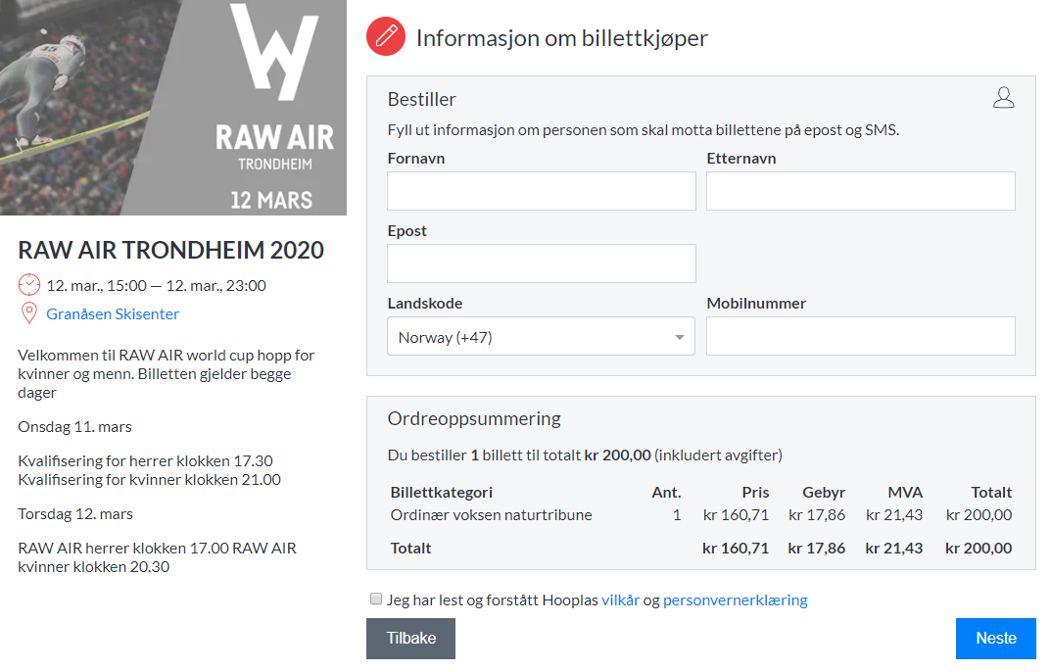
Task: Proceed with the Neste button
Action: 995,638
